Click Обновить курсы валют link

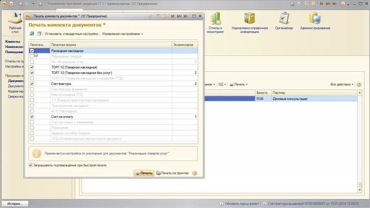[x=242, y=203]
